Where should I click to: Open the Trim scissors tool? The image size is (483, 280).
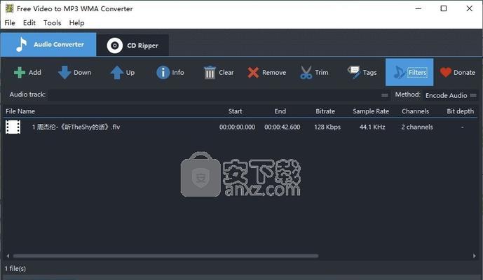coord(314,73)
